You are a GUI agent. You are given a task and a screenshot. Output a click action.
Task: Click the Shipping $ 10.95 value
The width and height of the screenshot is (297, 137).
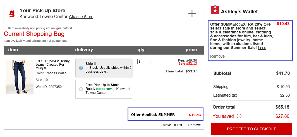(283, 87)
